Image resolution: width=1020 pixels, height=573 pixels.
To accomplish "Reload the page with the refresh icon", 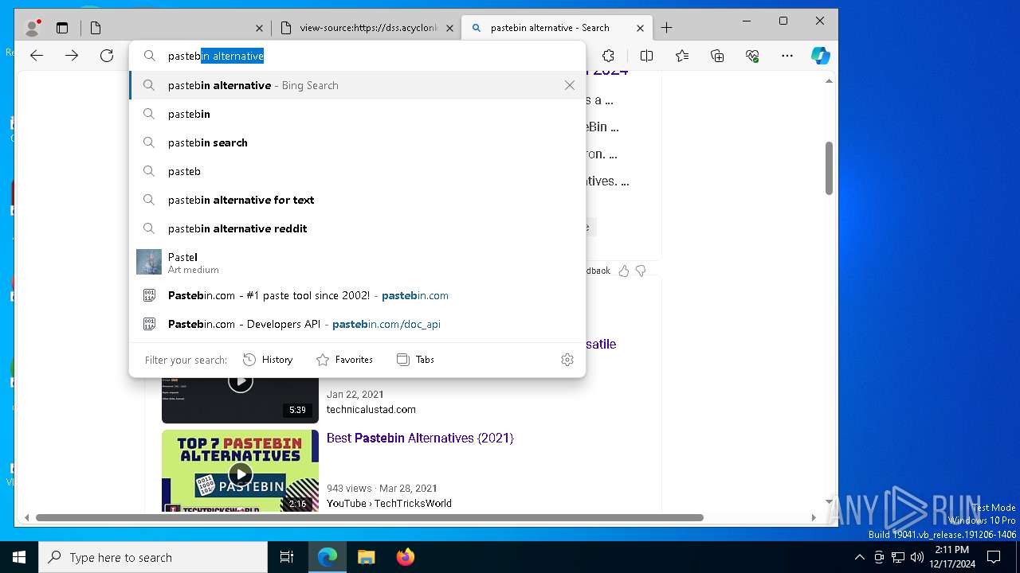I will [107, 56].
